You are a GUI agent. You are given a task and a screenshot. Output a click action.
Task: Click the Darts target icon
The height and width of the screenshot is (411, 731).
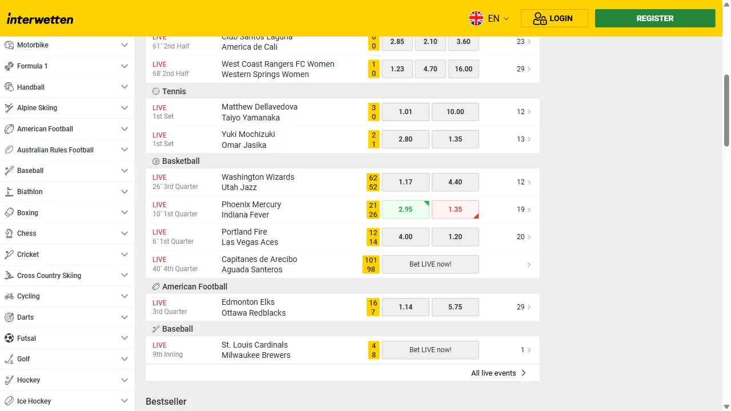pos(9,317)
